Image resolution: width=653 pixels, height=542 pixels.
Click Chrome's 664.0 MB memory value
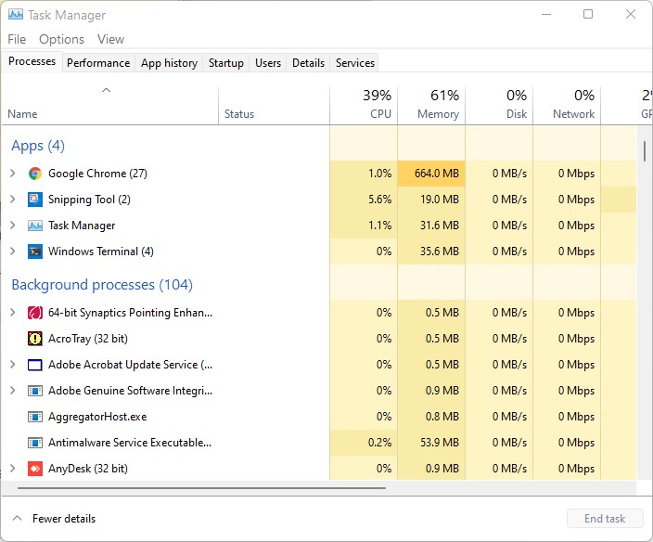437,174
